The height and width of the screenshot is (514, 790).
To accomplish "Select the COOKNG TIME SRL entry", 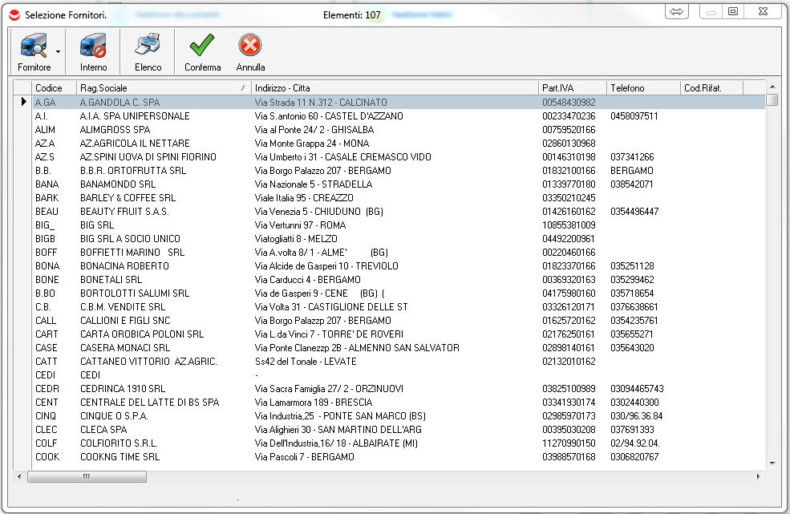I will pos(120,457).
